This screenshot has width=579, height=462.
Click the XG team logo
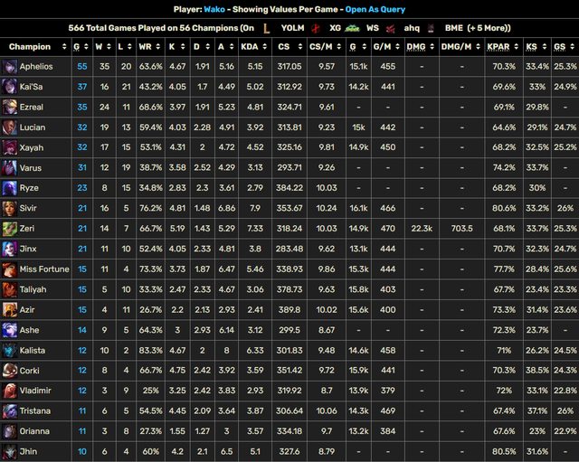[x=316, y=28]
